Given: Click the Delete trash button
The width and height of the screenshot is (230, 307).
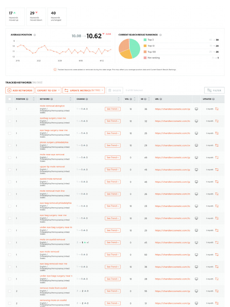Looking at the screenshot, I should tap(114, 90).
